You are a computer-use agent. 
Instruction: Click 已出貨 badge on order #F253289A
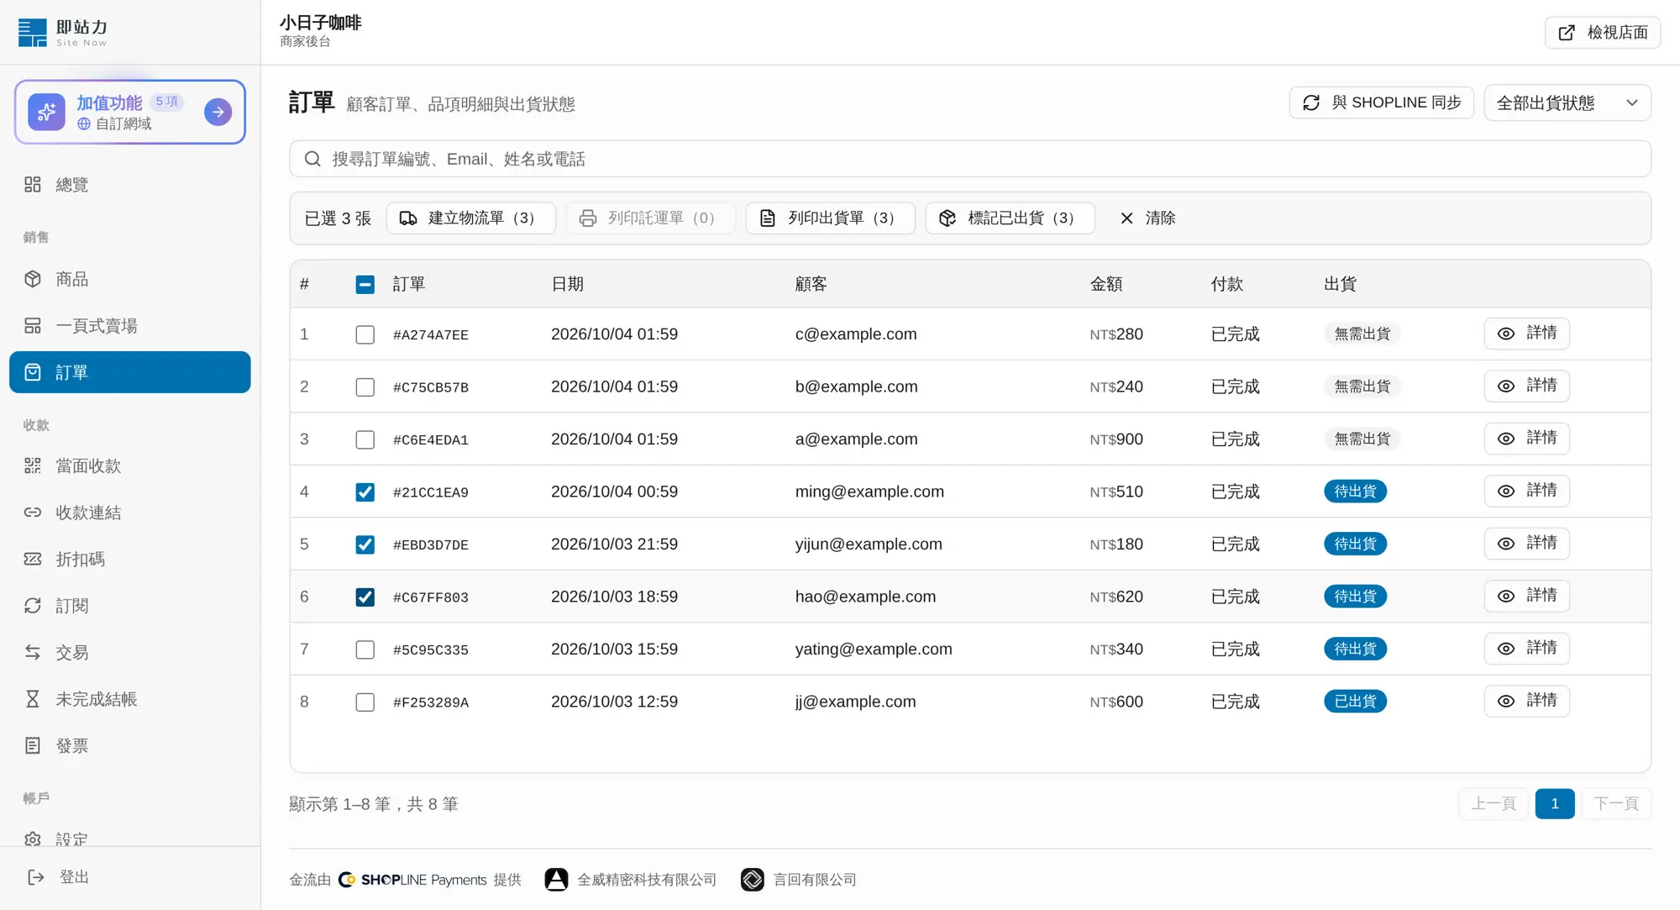point(1355,702)
